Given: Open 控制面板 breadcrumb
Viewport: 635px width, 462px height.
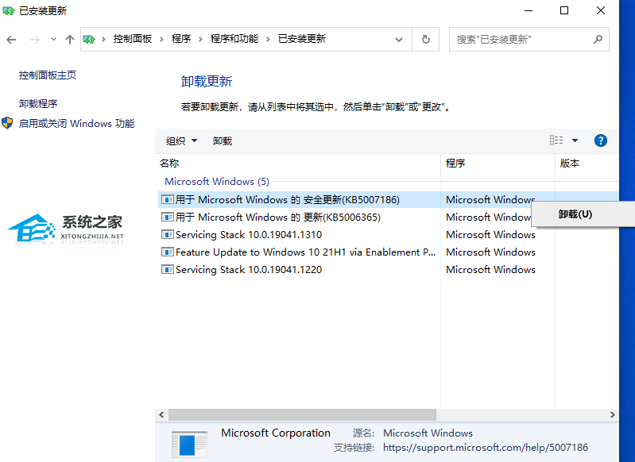Looking at the screenshot, I should point(133,39).
